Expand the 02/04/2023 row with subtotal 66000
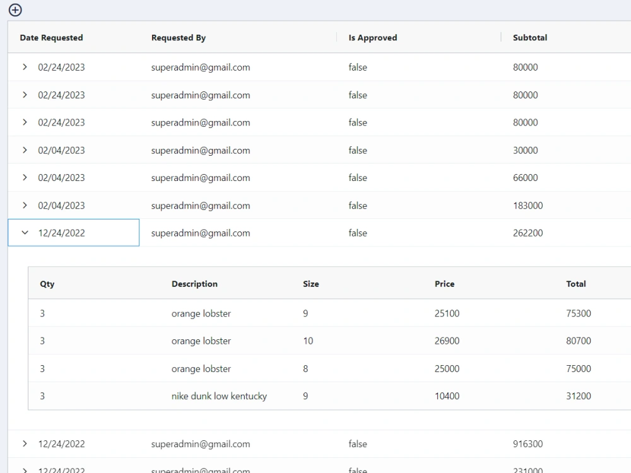Image resolution: width=631 pixels, height=473 pixels. click(25, 177)
